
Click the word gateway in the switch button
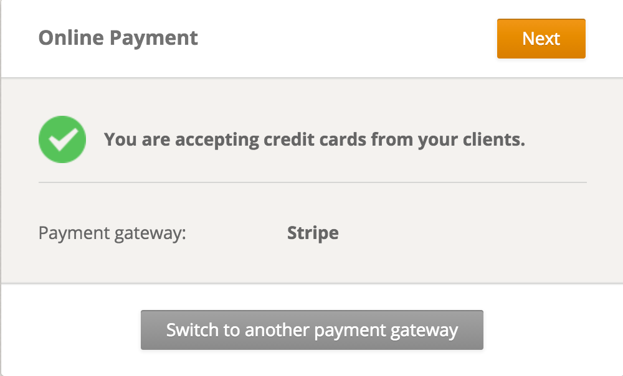point(424,331)
